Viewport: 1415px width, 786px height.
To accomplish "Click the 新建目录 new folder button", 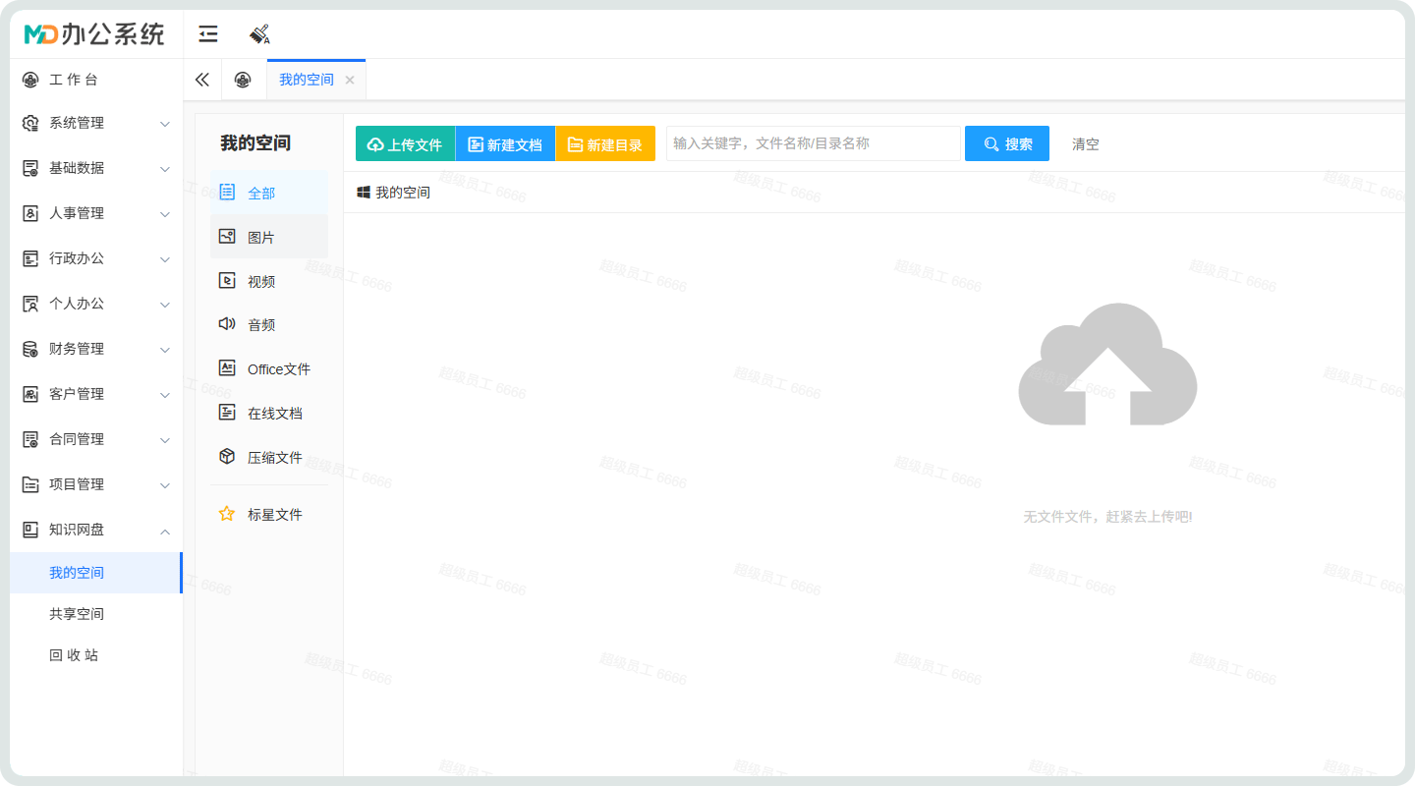I will pyautogui.click(x=605, y=143).
